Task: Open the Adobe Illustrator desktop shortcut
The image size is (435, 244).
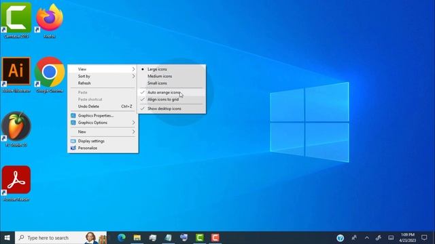Action: click(x=16, y=74)
